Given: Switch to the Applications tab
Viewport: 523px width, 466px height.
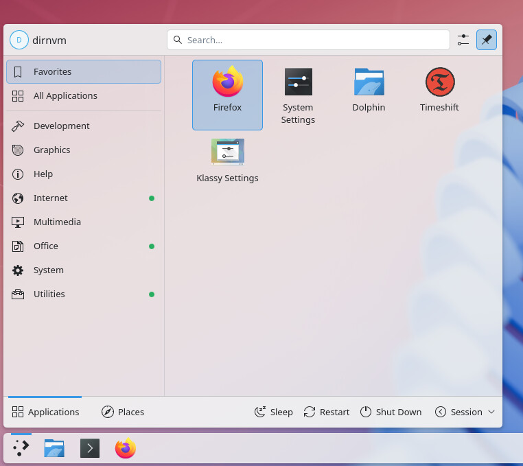Looking at the screenshot, I should coord(45,412).
